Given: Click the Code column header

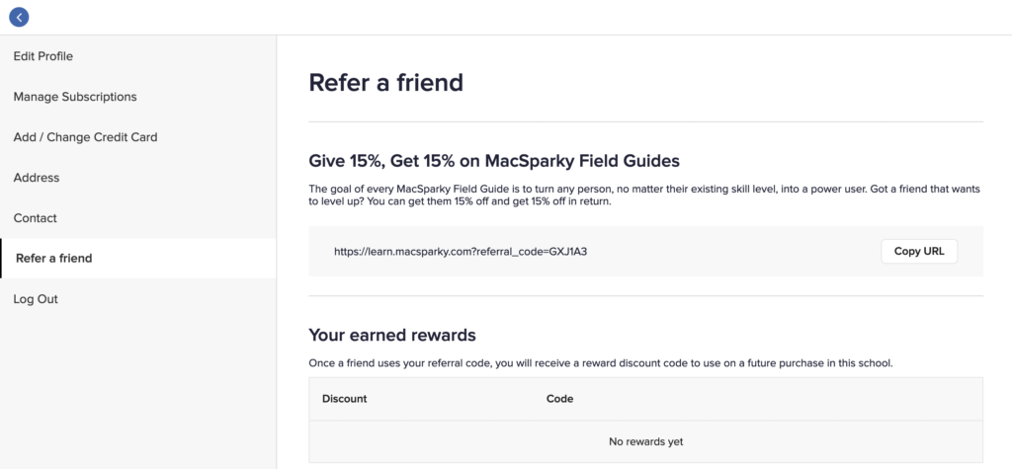Looking at the screenshot, I should pos(559,399).
